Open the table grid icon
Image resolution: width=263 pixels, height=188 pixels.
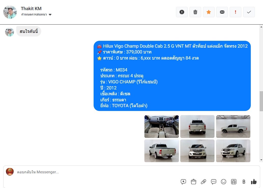coord(234,182)
